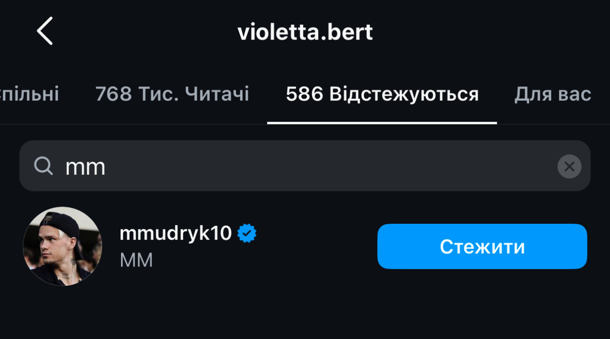Click the «586» following count
610x339 pixels.
pos(304,94)
